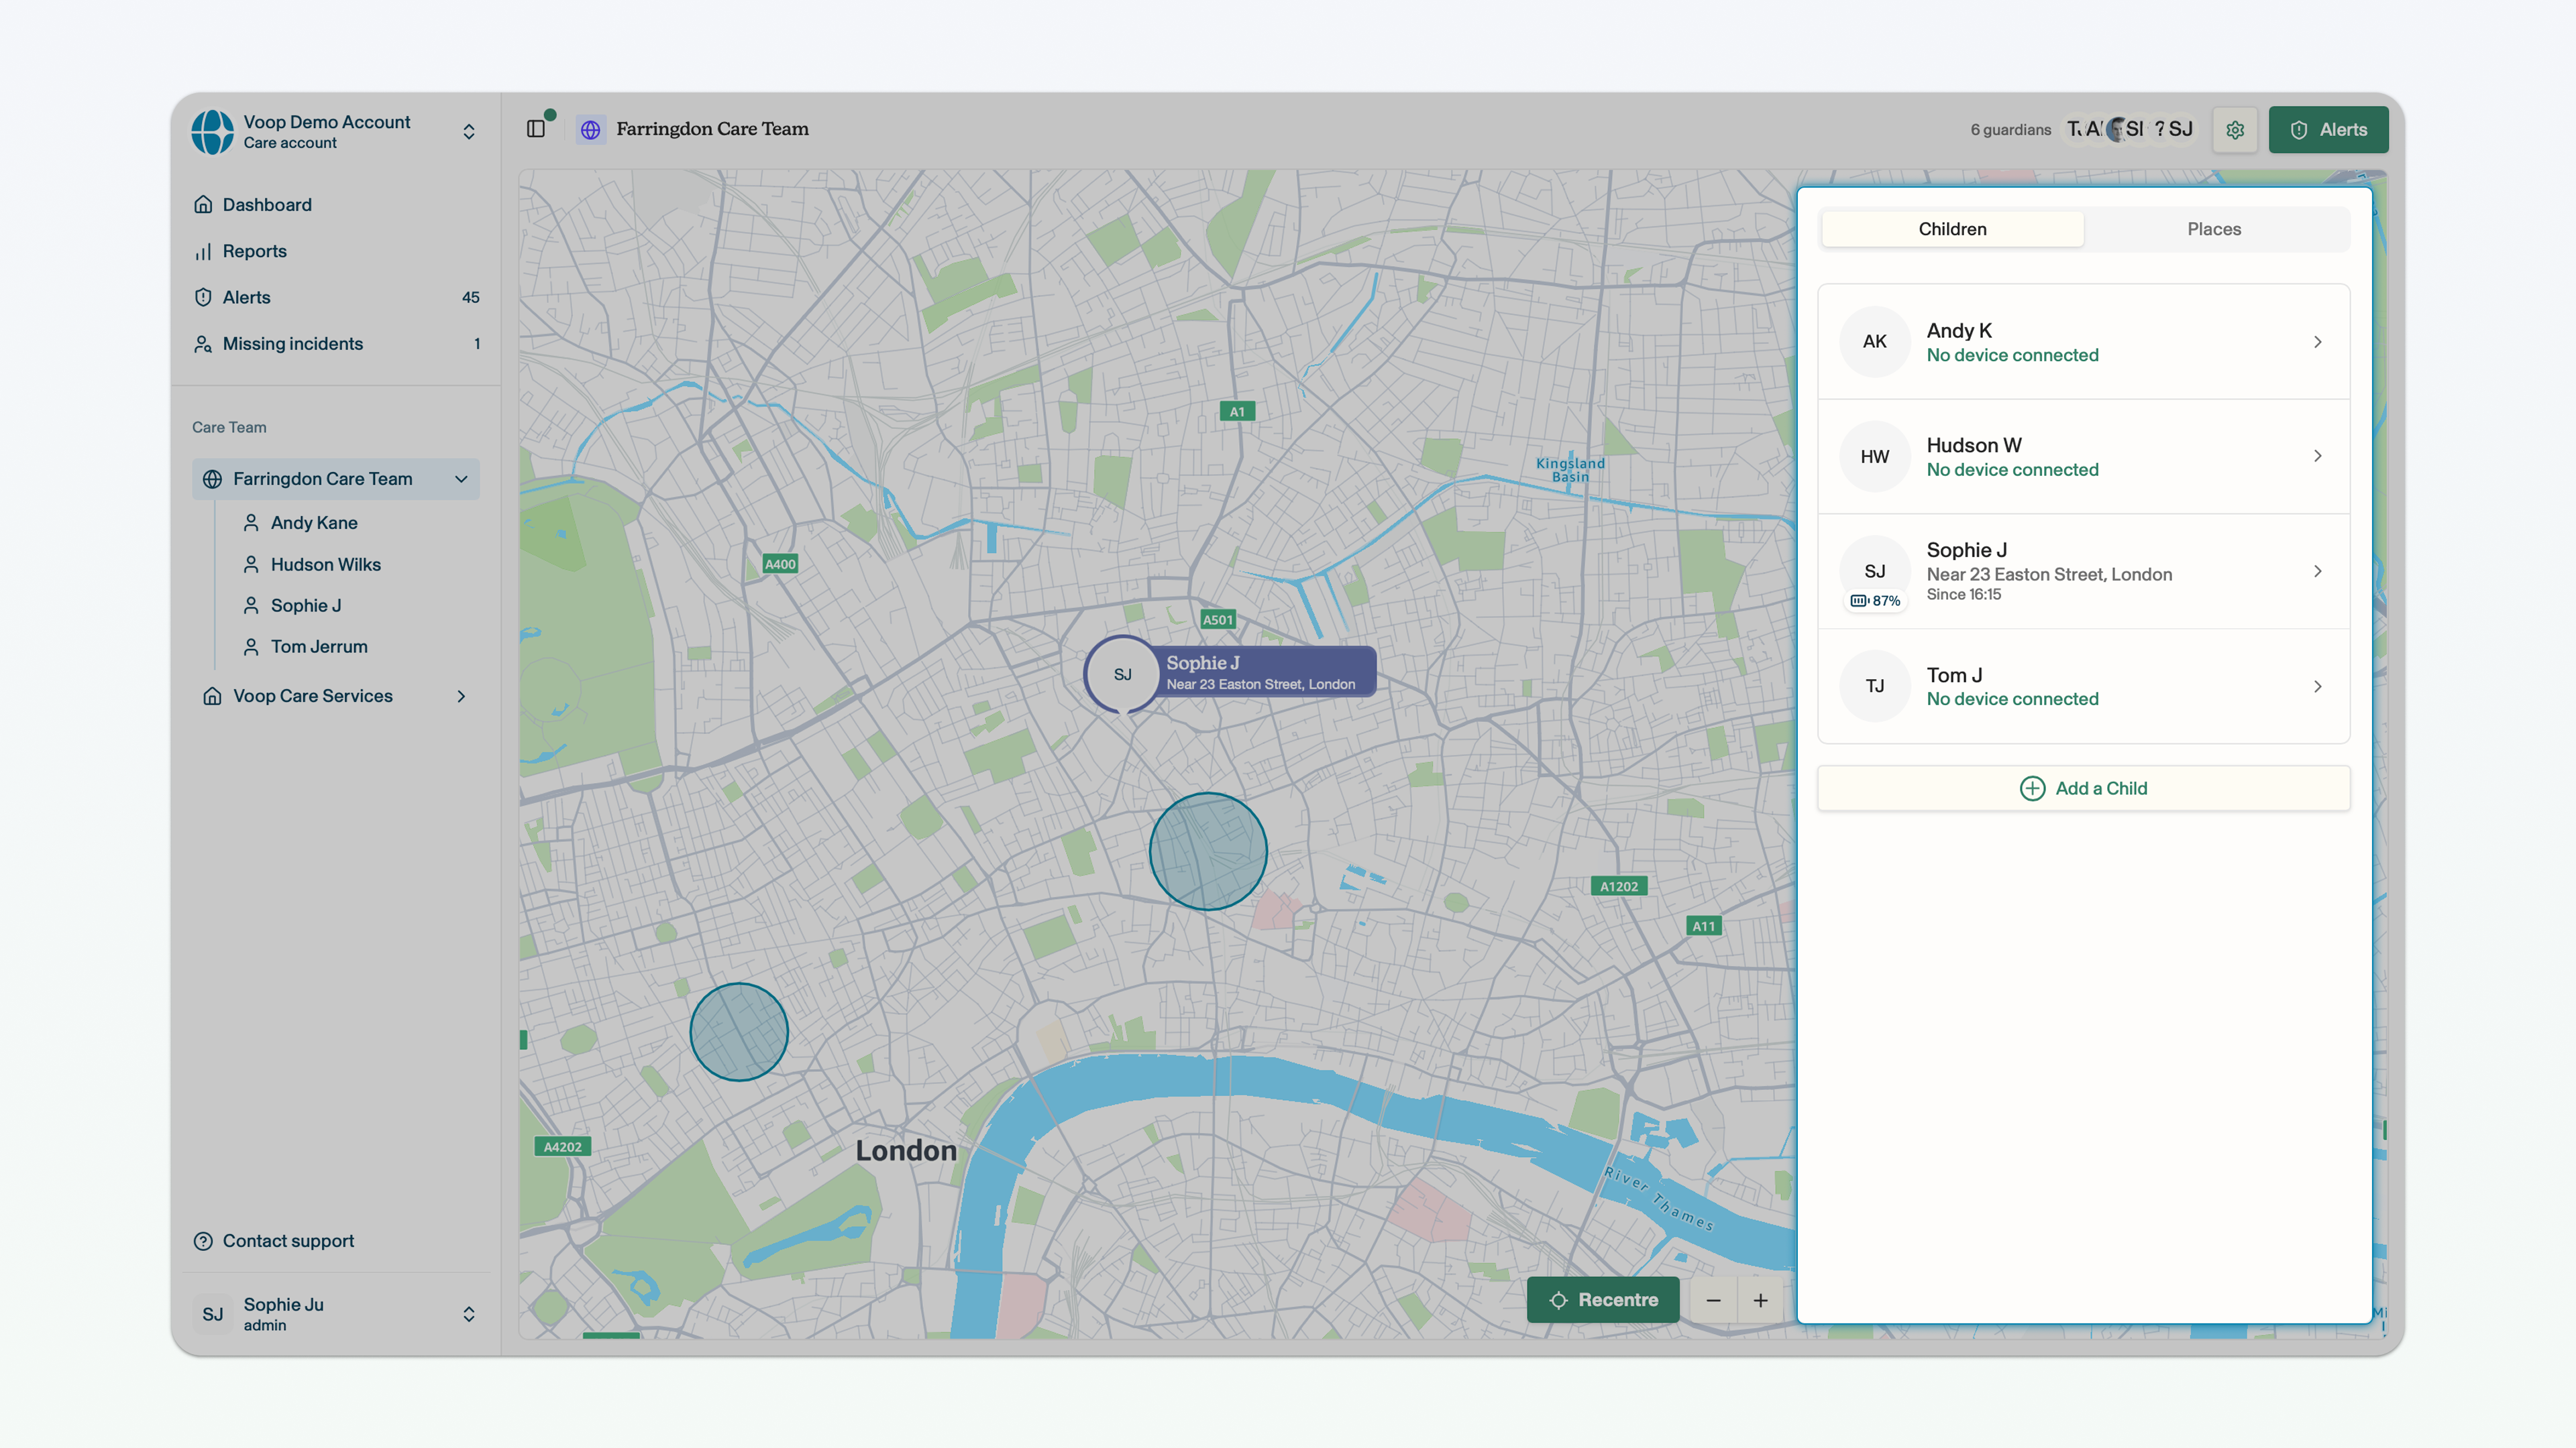2576x1448 pixels.
Task: Open Hudson W details chevron
Action: pos(2317,457)
